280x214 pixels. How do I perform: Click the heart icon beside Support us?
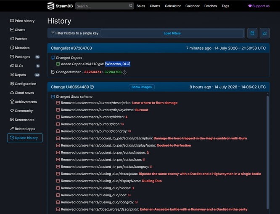[x=250, y=6]
